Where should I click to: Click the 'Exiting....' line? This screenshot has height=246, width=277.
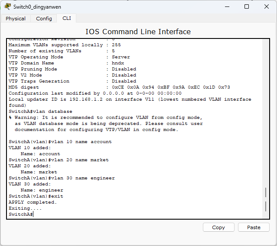[25, 208]
